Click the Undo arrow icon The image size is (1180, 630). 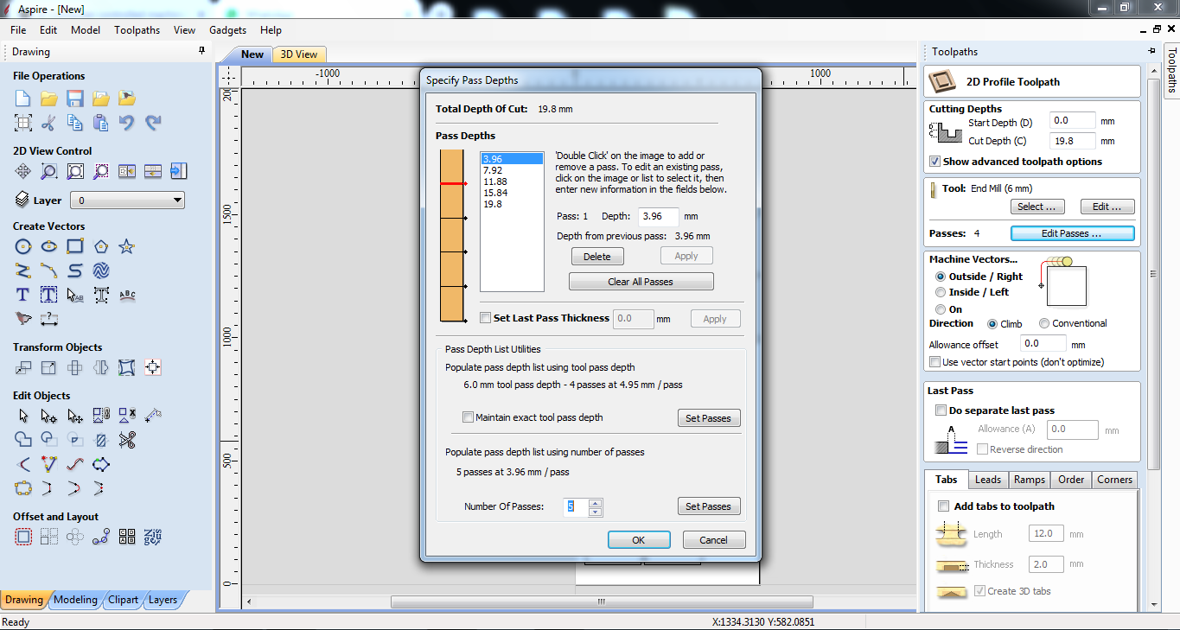(x=126, y=123)
